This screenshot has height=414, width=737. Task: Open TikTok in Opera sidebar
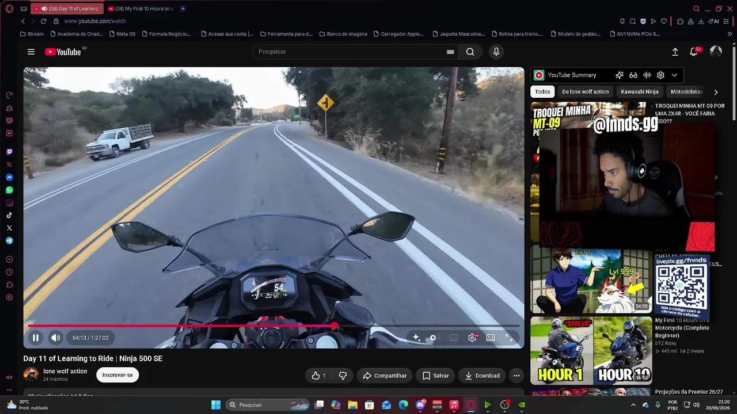(9, 215)
